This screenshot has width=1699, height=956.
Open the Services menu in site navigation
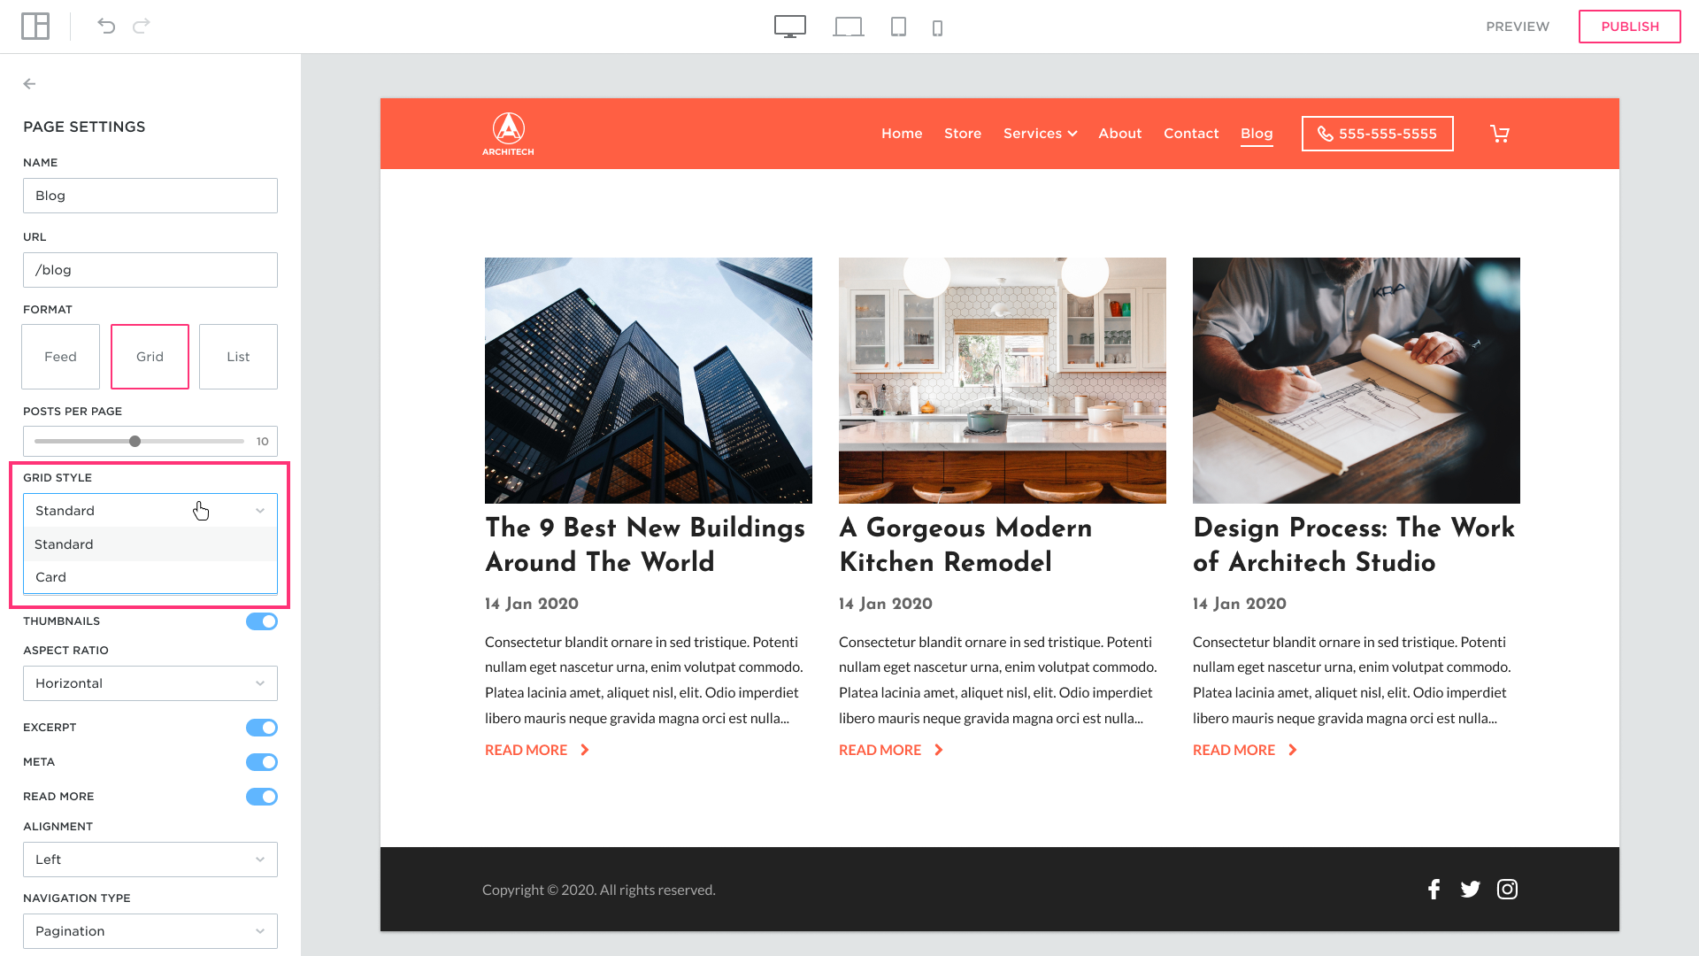coord(1040,134)
